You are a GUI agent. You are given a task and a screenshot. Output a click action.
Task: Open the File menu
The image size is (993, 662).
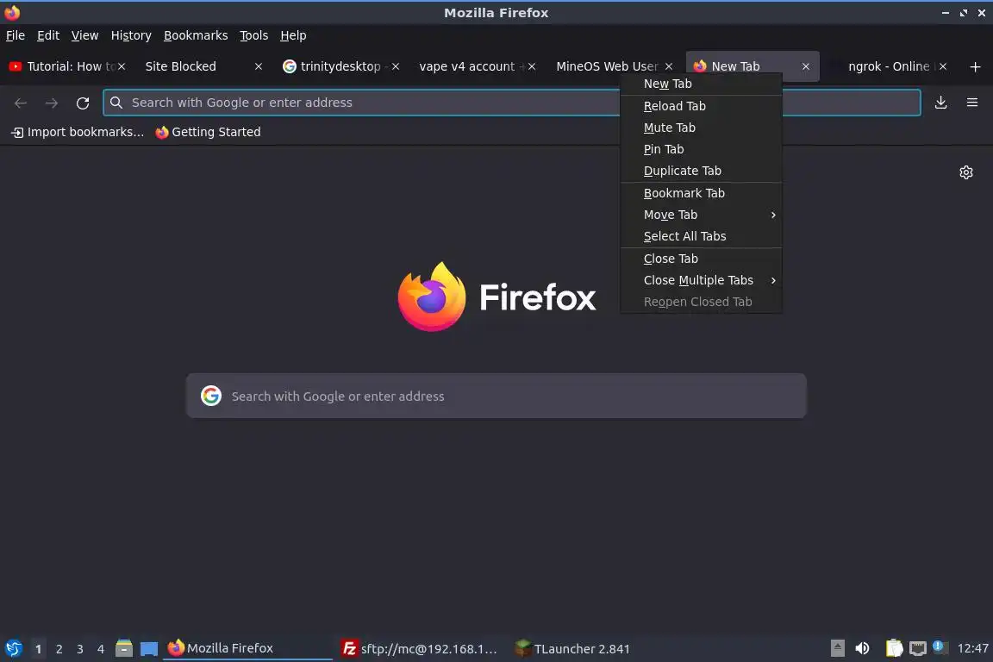pos(16,35)
